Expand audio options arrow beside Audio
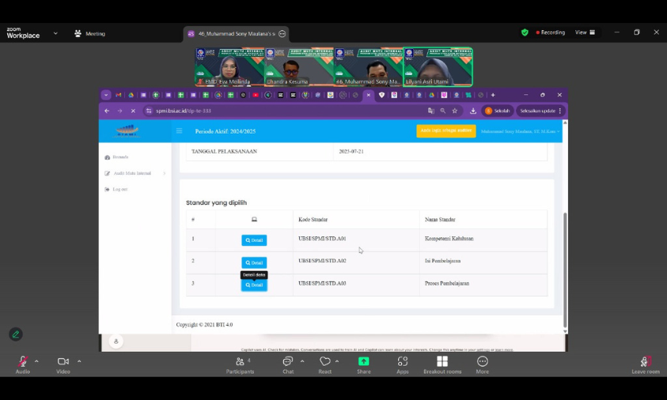Screen dimensions: 667x400 36,361
